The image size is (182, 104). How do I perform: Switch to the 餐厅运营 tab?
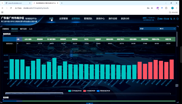[x=23, y=29]
